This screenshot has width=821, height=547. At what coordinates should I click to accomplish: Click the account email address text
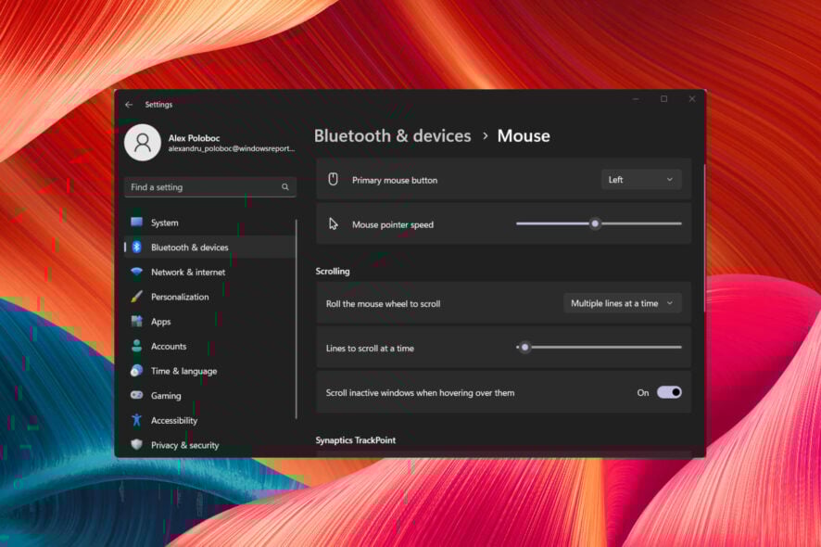coord(232,148)
